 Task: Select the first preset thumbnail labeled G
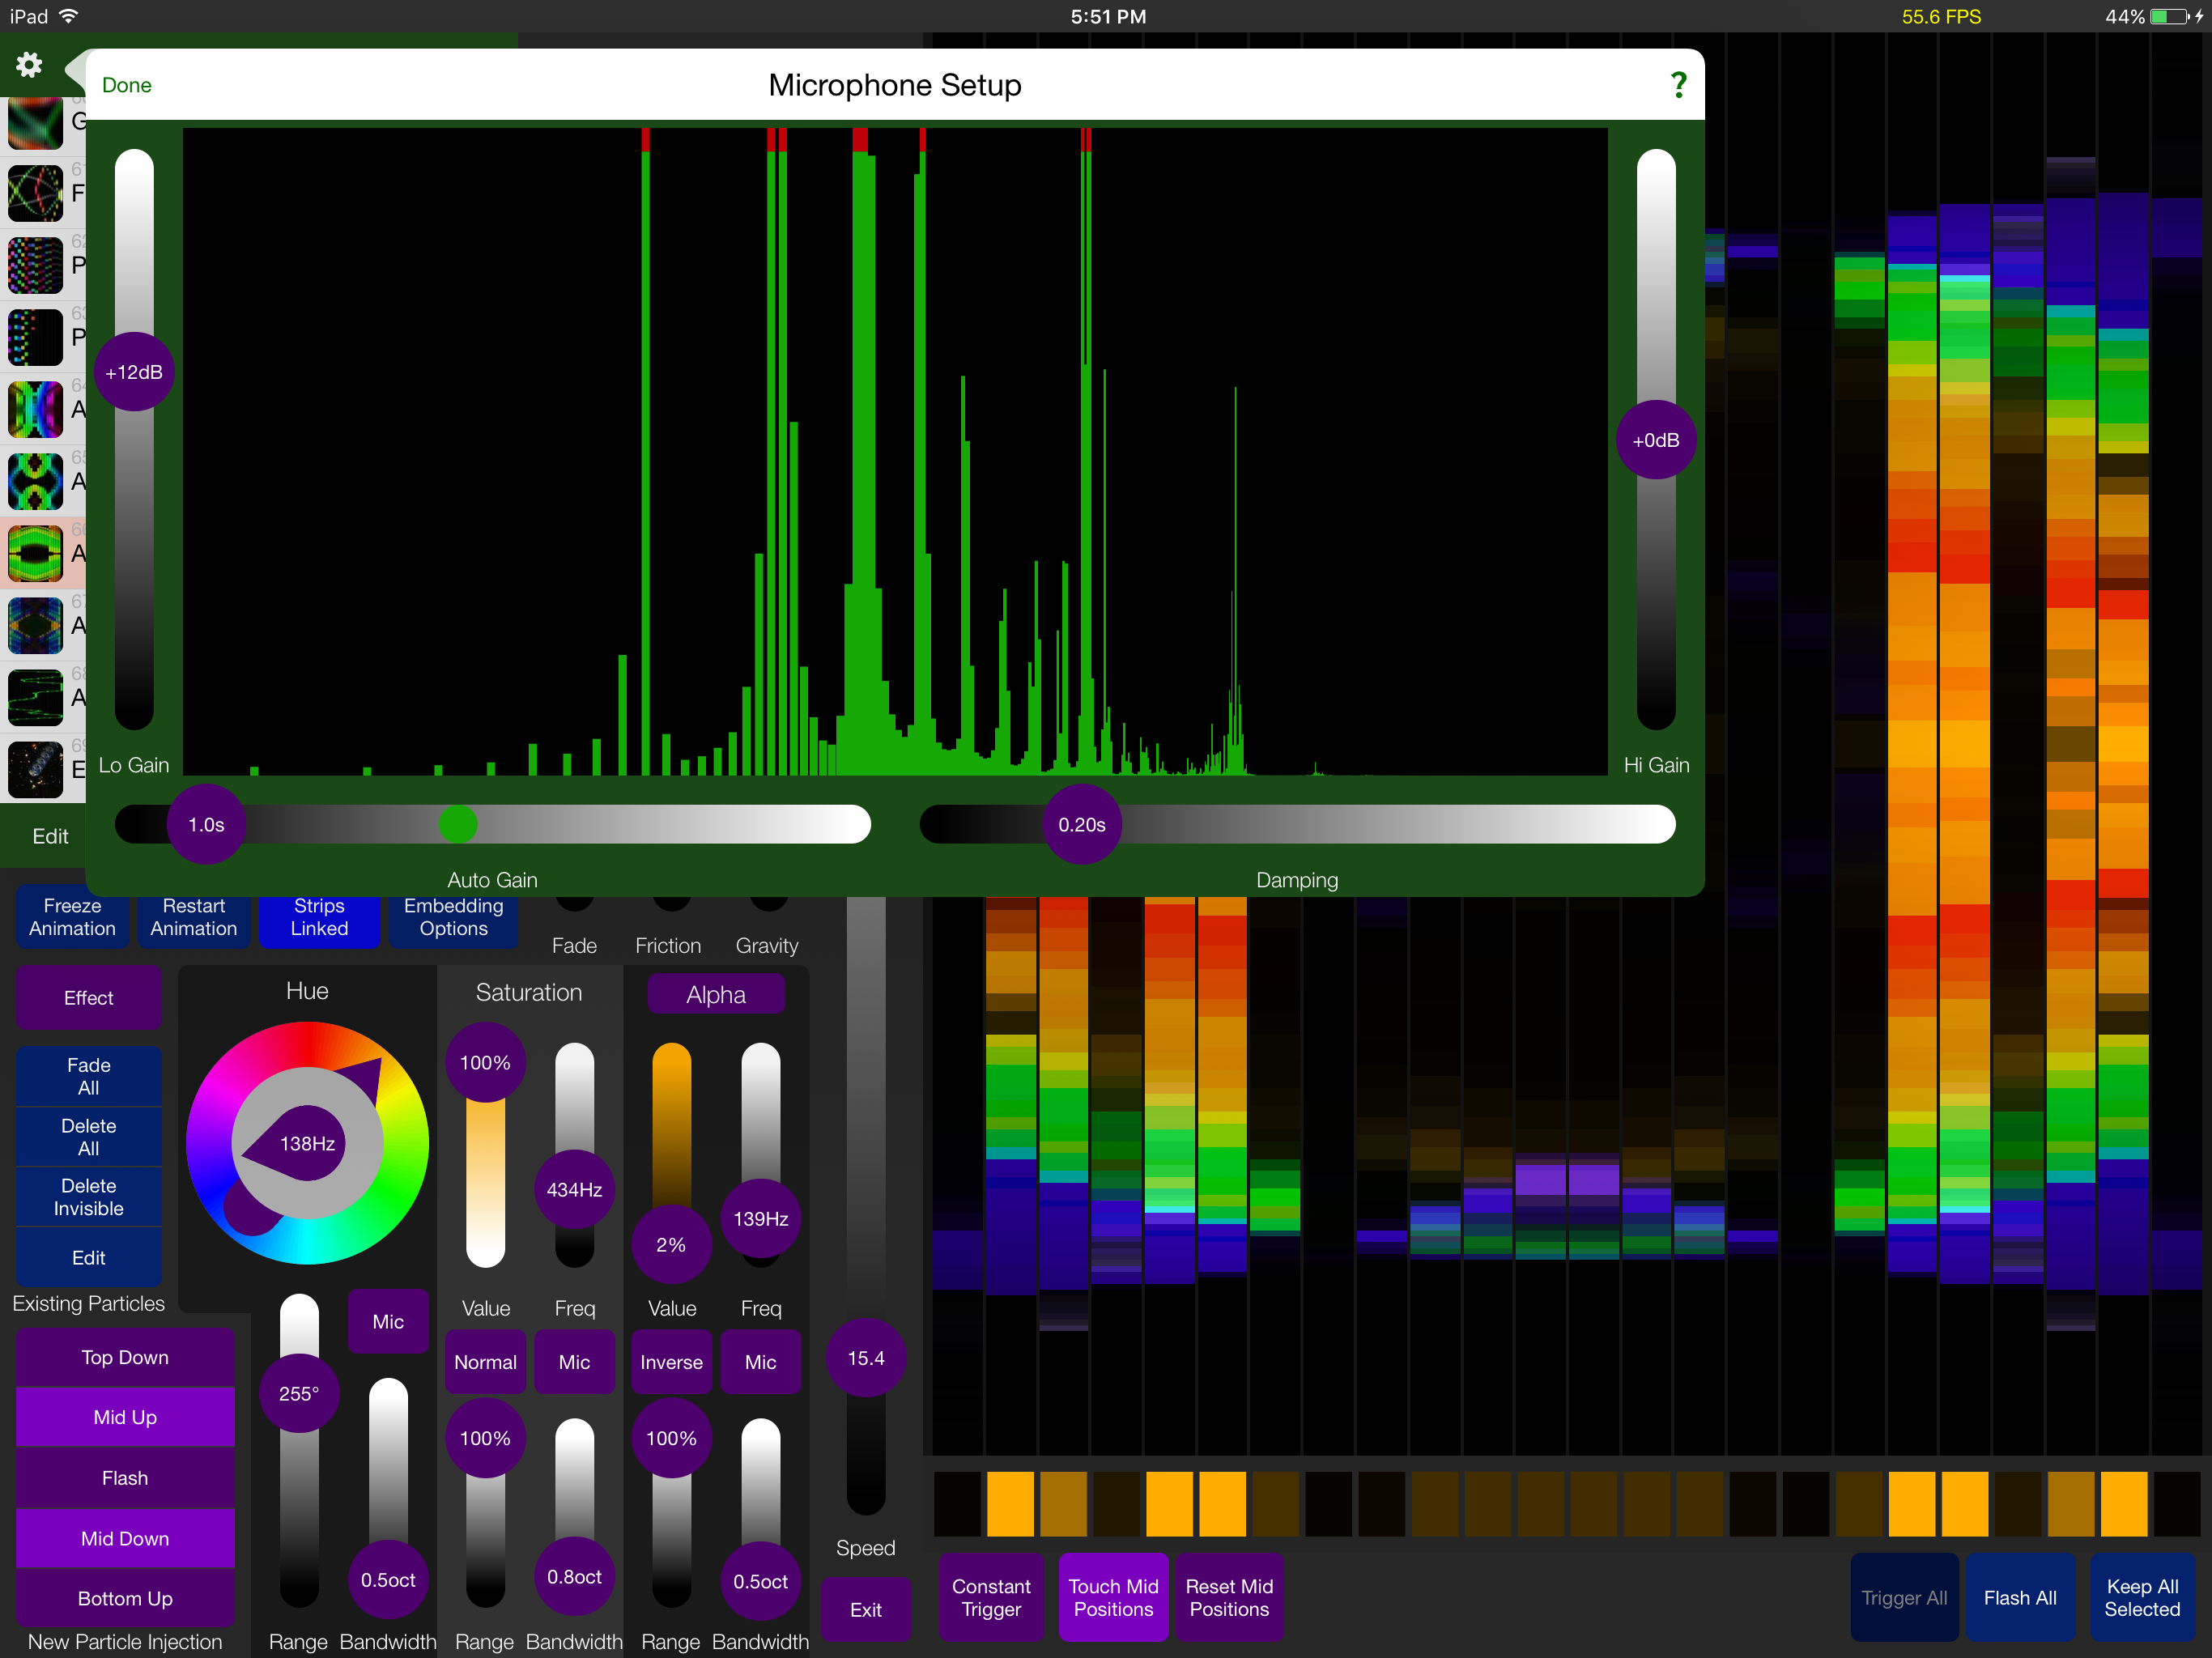(36, 122)
